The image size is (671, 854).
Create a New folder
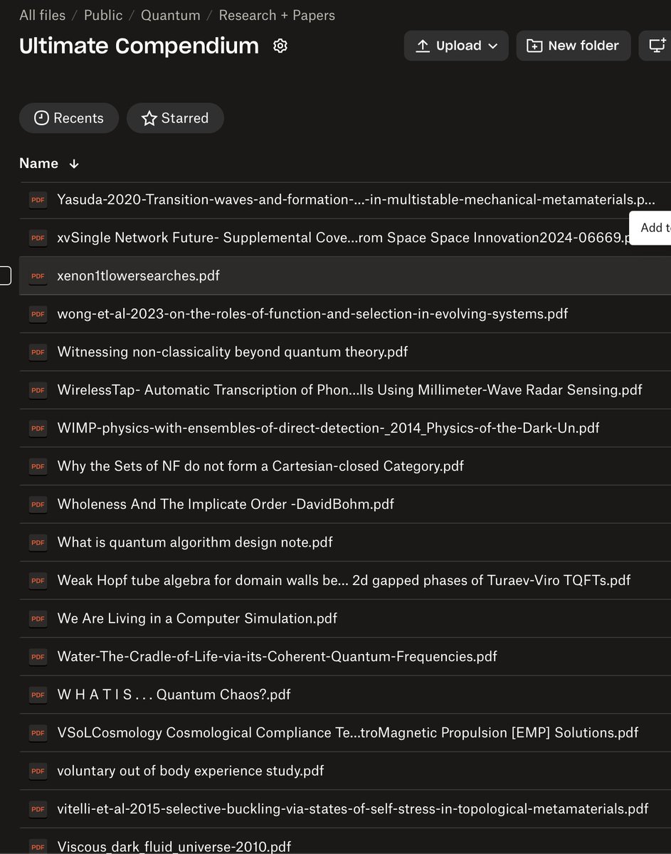pos(574,46)
